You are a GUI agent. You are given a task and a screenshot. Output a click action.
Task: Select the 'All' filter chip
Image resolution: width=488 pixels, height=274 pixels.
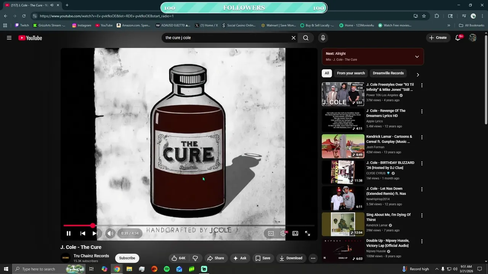tap(327, 73)
